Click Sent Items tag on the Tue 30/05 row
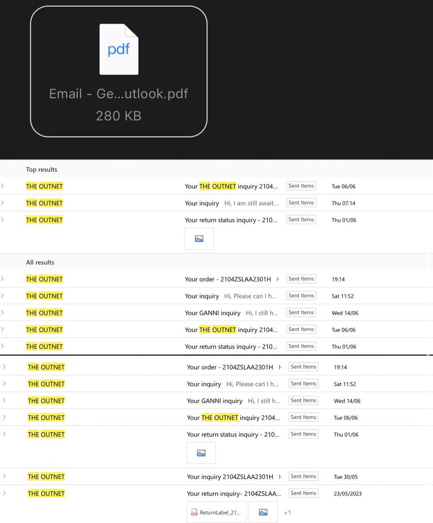Screen dimensions: 433x523 (303, 476)
